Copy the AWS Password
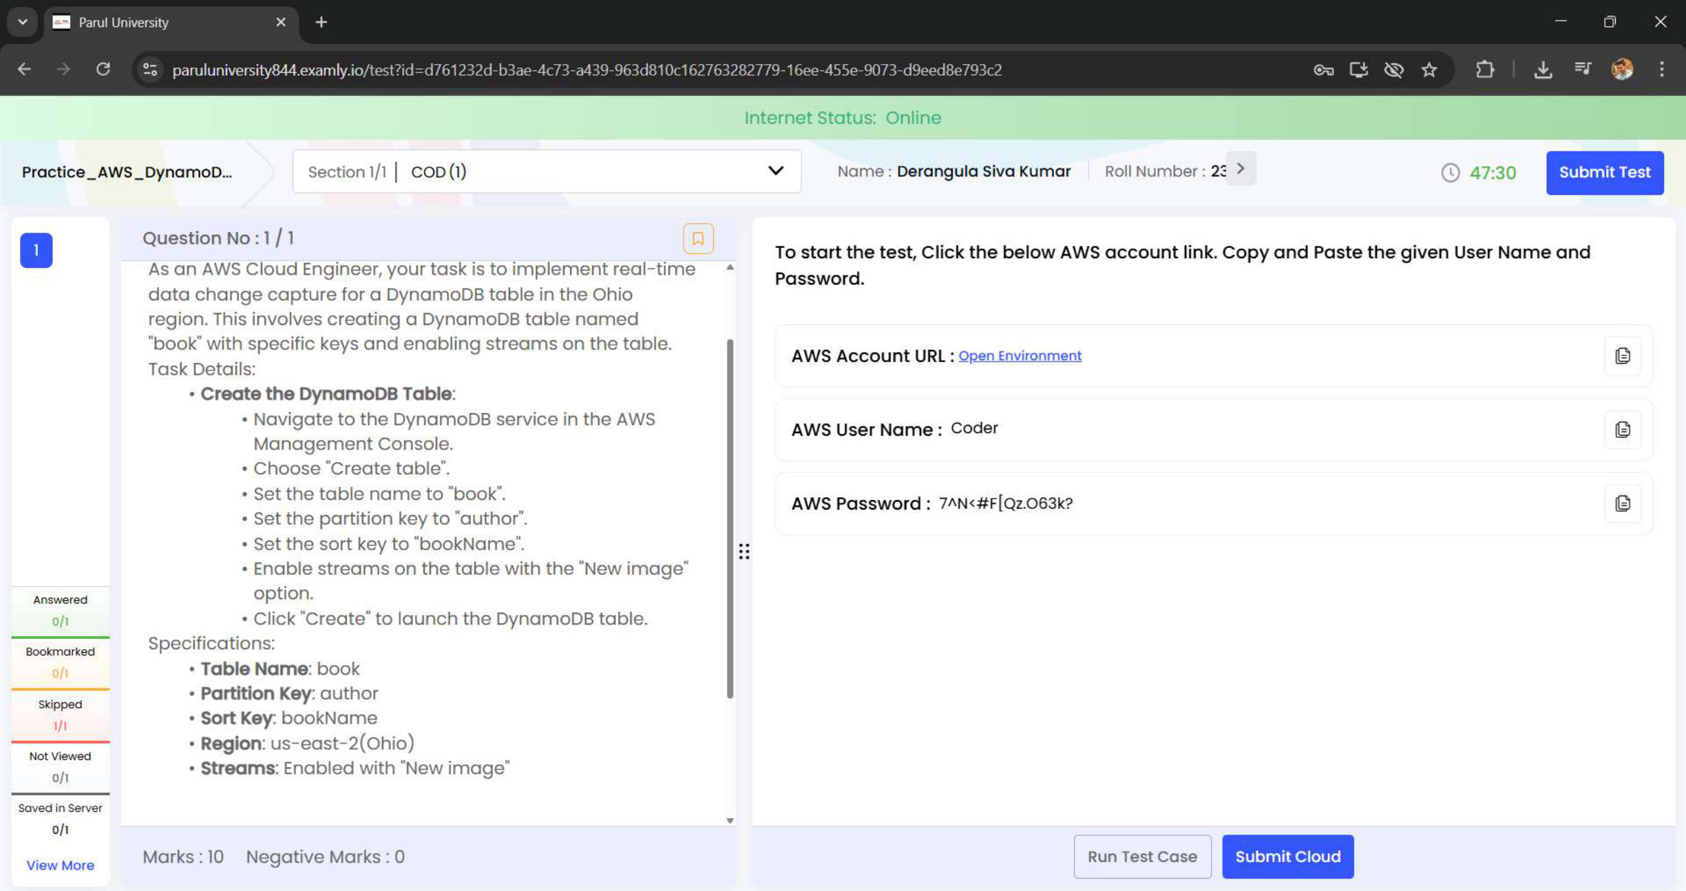Image resolution: width=1686 pixels, height=891 pixels. coord(1622,503)
